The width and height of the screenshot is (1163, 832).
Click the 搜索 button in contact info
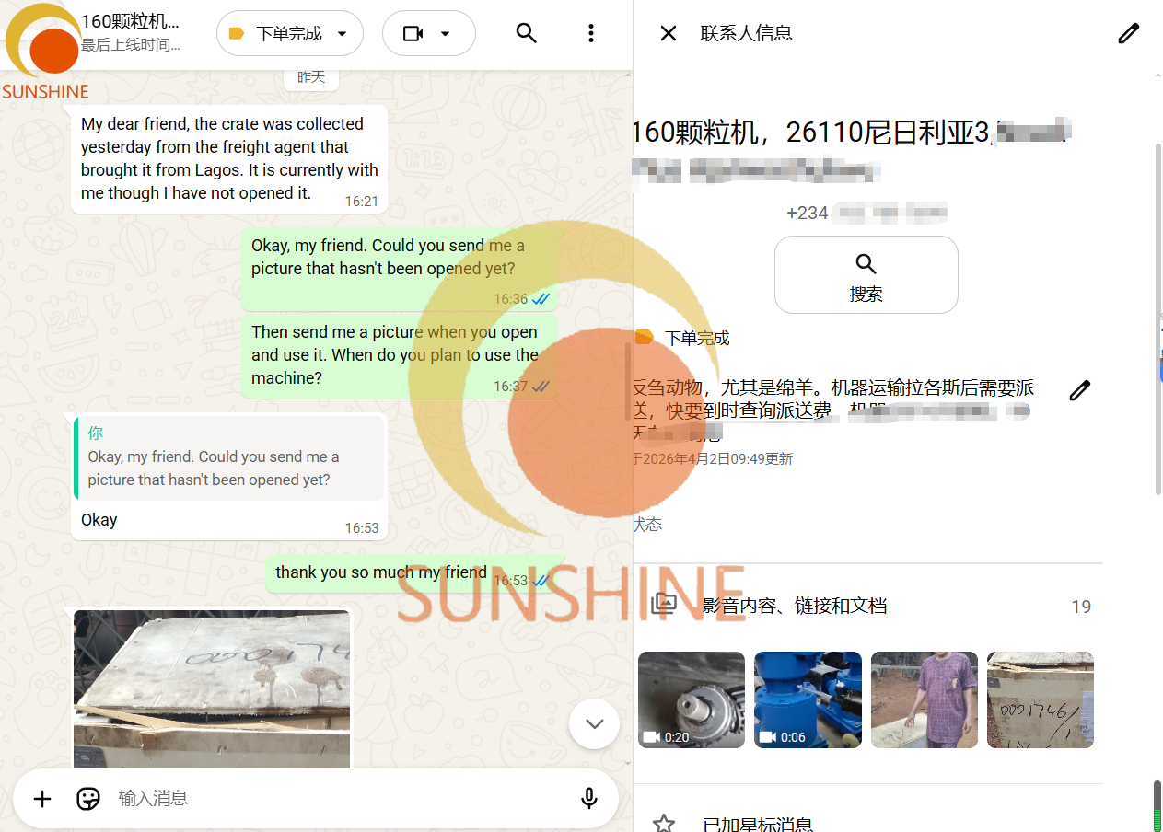(866, 274)
